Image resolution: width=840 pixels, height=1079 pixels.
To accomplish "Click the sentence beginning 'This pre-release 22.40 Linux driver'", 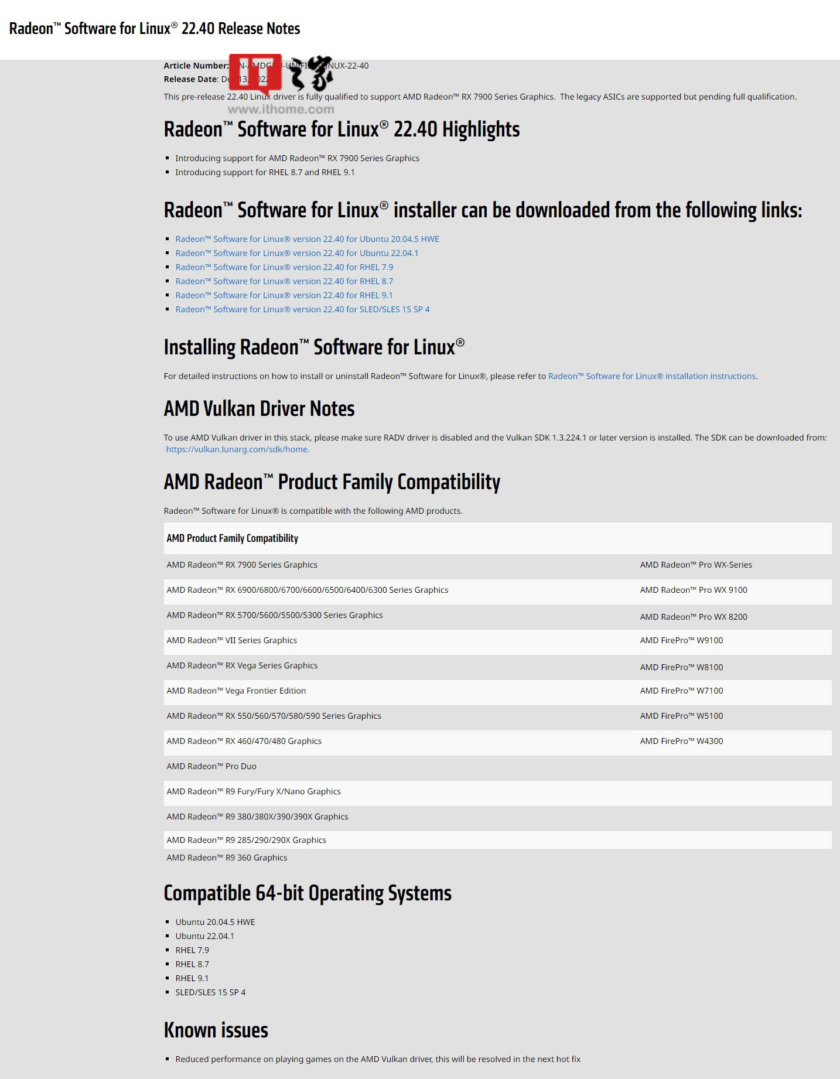I will 480,97.
